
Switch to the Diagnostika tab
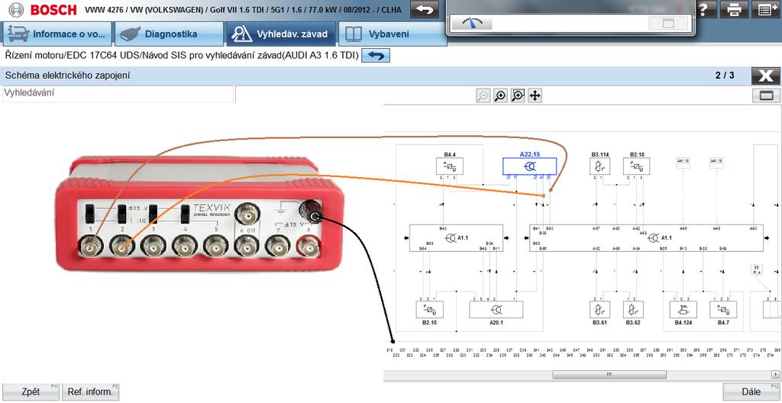click(169, 34)
